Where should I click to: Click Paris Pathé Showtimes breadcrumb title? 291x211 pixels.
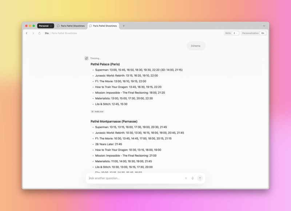point(64,33)
